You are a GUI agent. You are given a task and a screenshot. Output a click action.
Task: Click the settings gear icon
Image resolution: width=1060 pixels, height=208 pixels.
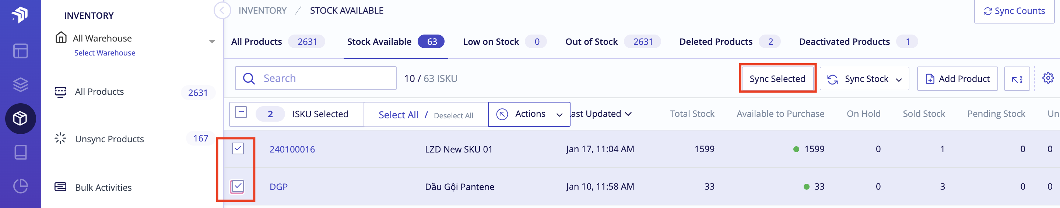point(1047,78)
